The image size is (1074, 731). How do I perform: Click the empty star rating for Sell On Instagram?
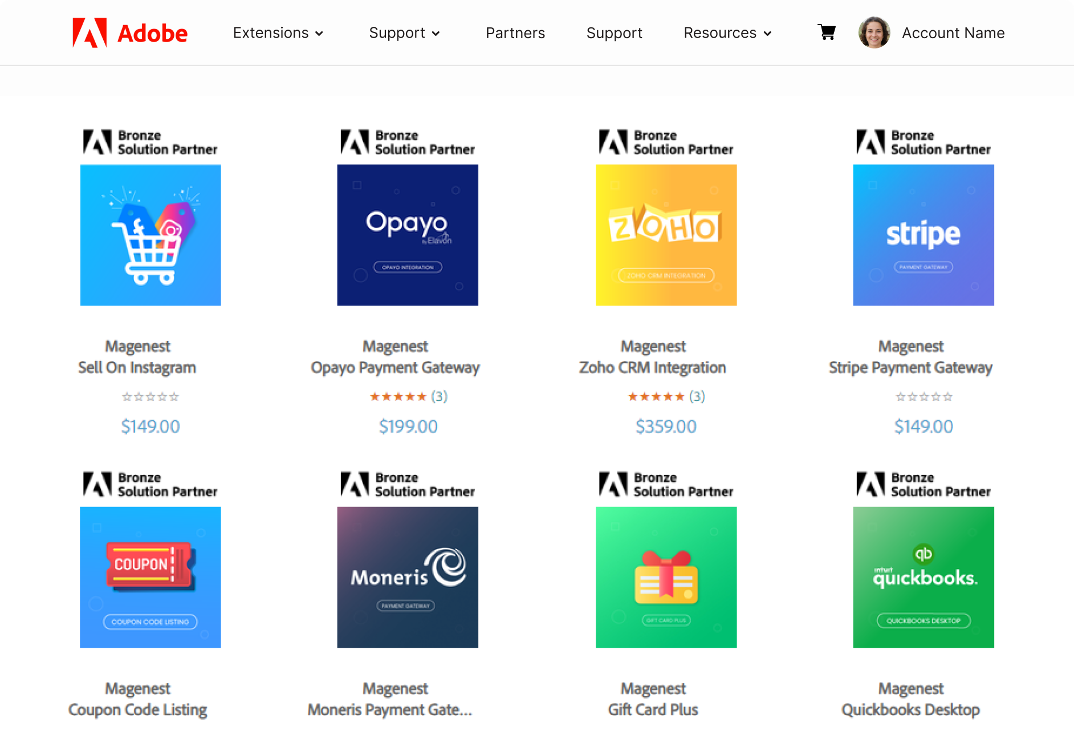pyautogui.click(x=150, y=396)
